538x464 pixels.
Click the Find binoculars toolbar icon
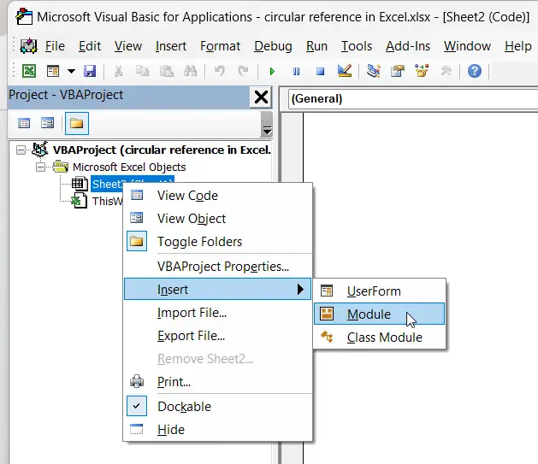pos(190,71)
